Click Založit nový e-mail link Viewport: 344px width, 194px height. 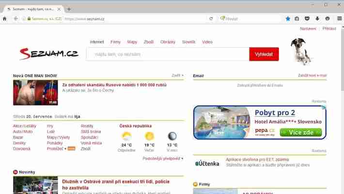312,75
